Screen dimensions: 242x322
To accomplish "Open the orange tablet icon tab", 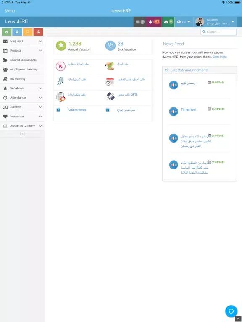I will click(x=28, y=32).
